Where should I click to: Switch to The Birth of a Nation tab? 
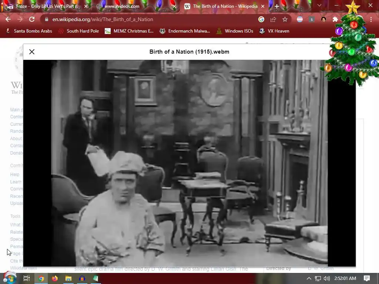pos(224,6)
